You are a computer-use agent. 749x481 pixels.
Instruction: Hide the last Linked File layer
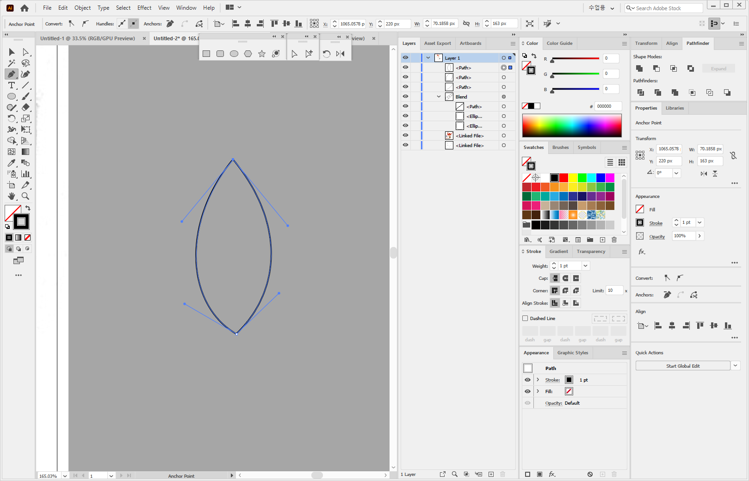pyautogui.click(x=405, y=145)
